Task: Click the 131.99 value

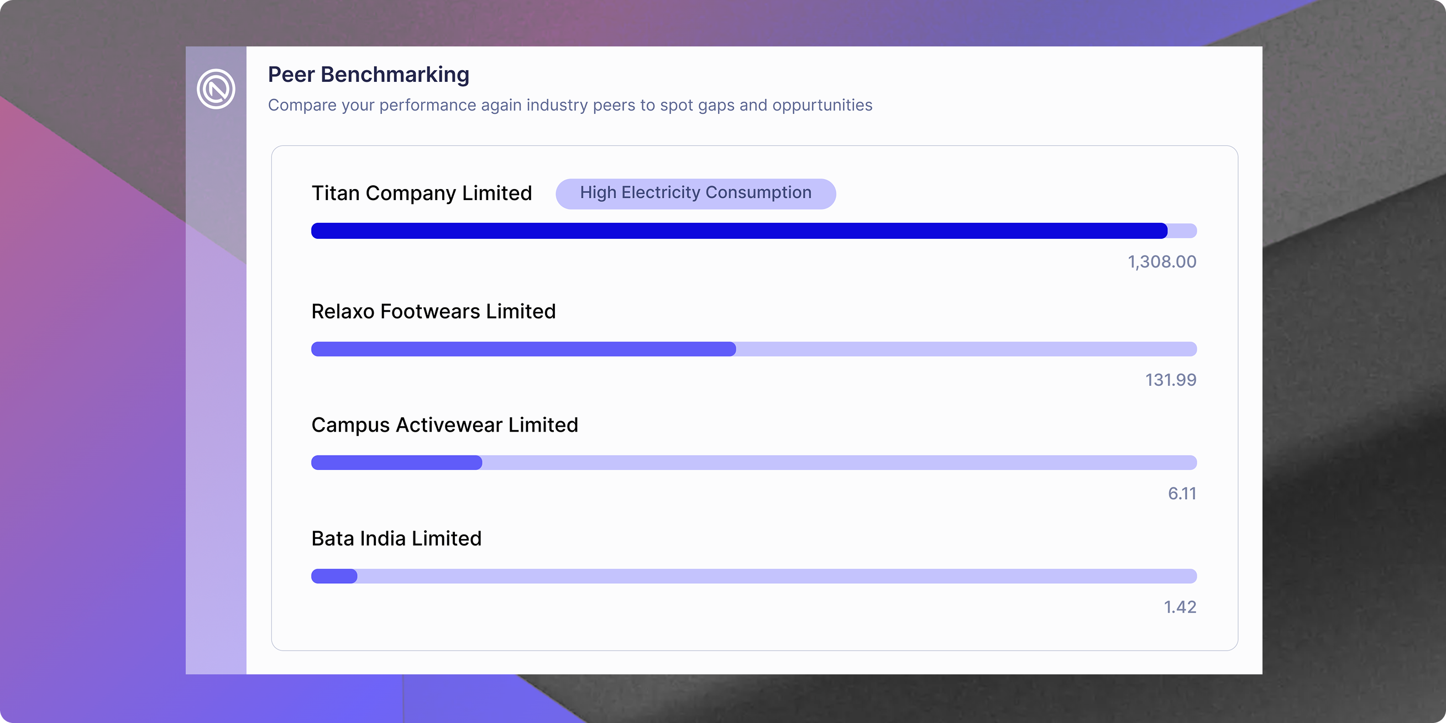Action: [1170, 380]
